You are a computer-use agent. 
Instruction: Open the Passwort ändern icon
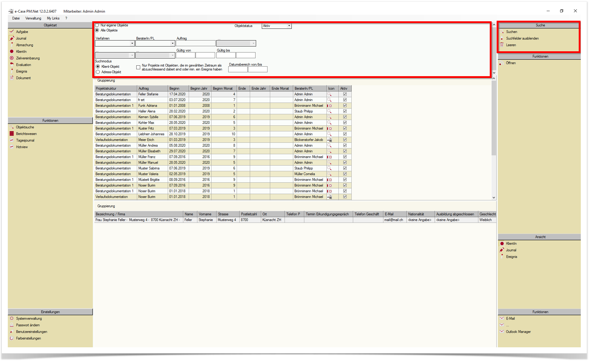coord(12,325)
